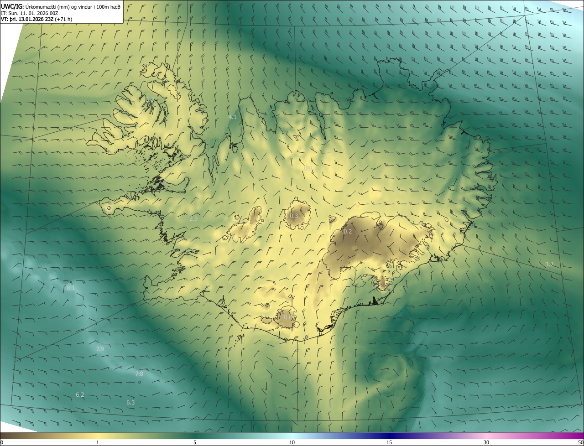Click the 6.2 value near the bottom-left corner

click(80, 394)
